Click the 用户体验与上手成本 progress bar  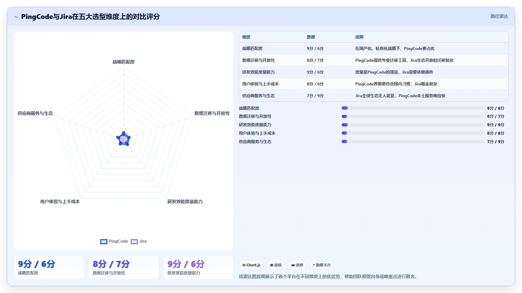click(x=413, y=133)
